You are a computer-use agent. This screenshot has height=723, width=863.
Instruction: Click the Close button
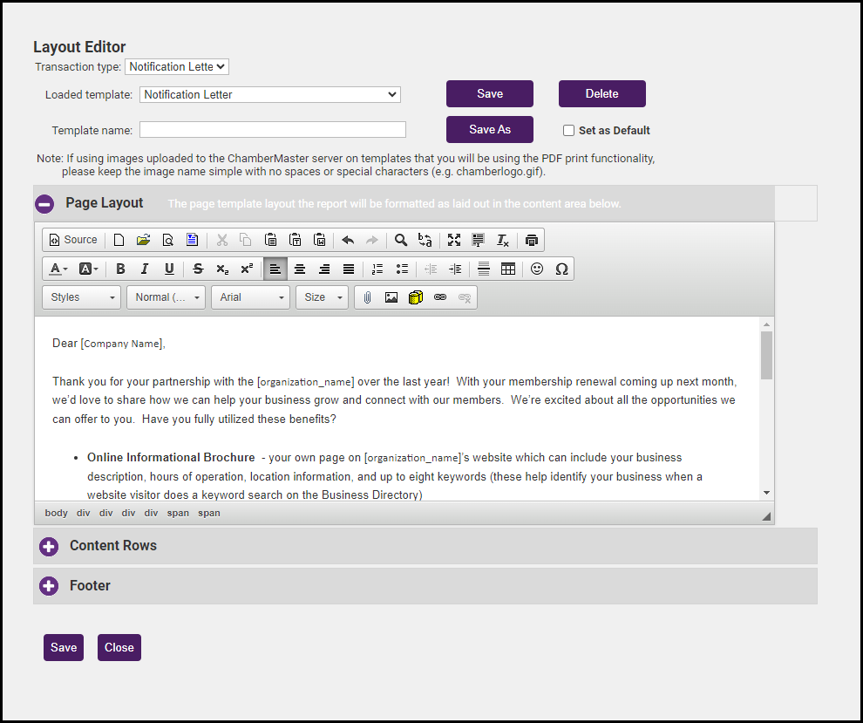pos(119,648)
